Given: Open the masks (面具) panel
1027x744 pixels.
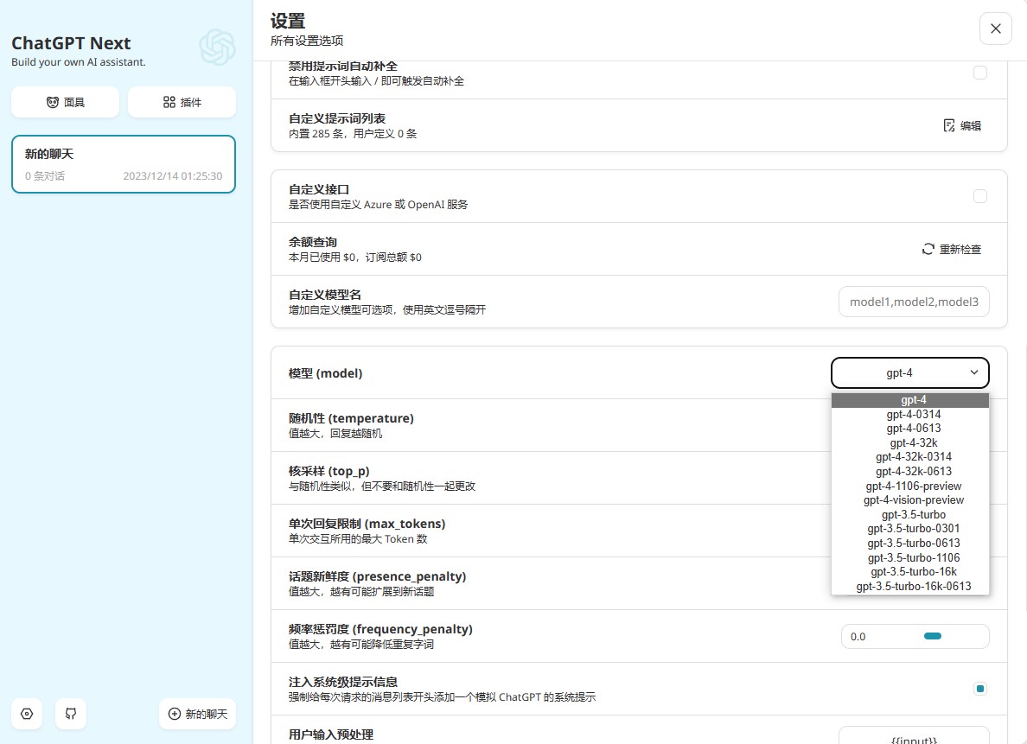Looking at the screenshot, I should [x=65, y=102].
